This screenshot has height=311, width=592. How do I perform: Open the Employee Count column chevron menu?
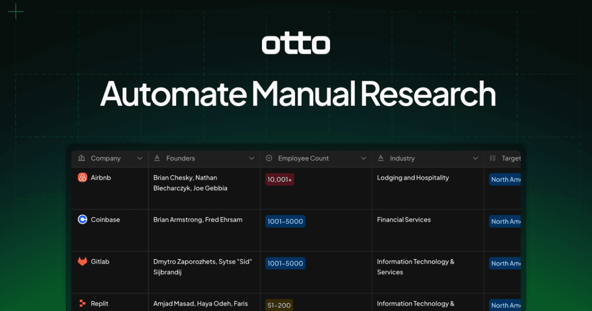363,158
